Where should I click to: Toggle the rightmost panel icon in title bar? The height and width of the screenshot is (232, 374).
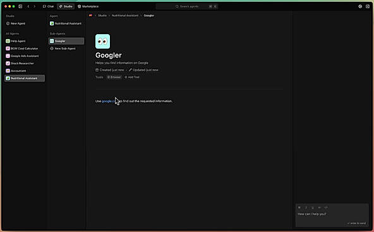point(368,6)
